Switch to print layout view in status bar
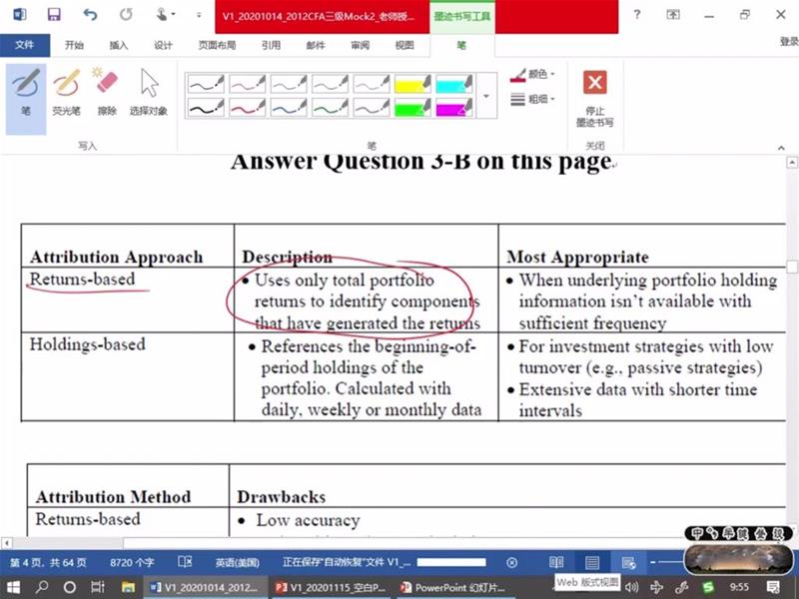Viewport: 799px width, 599px height. 592,563
